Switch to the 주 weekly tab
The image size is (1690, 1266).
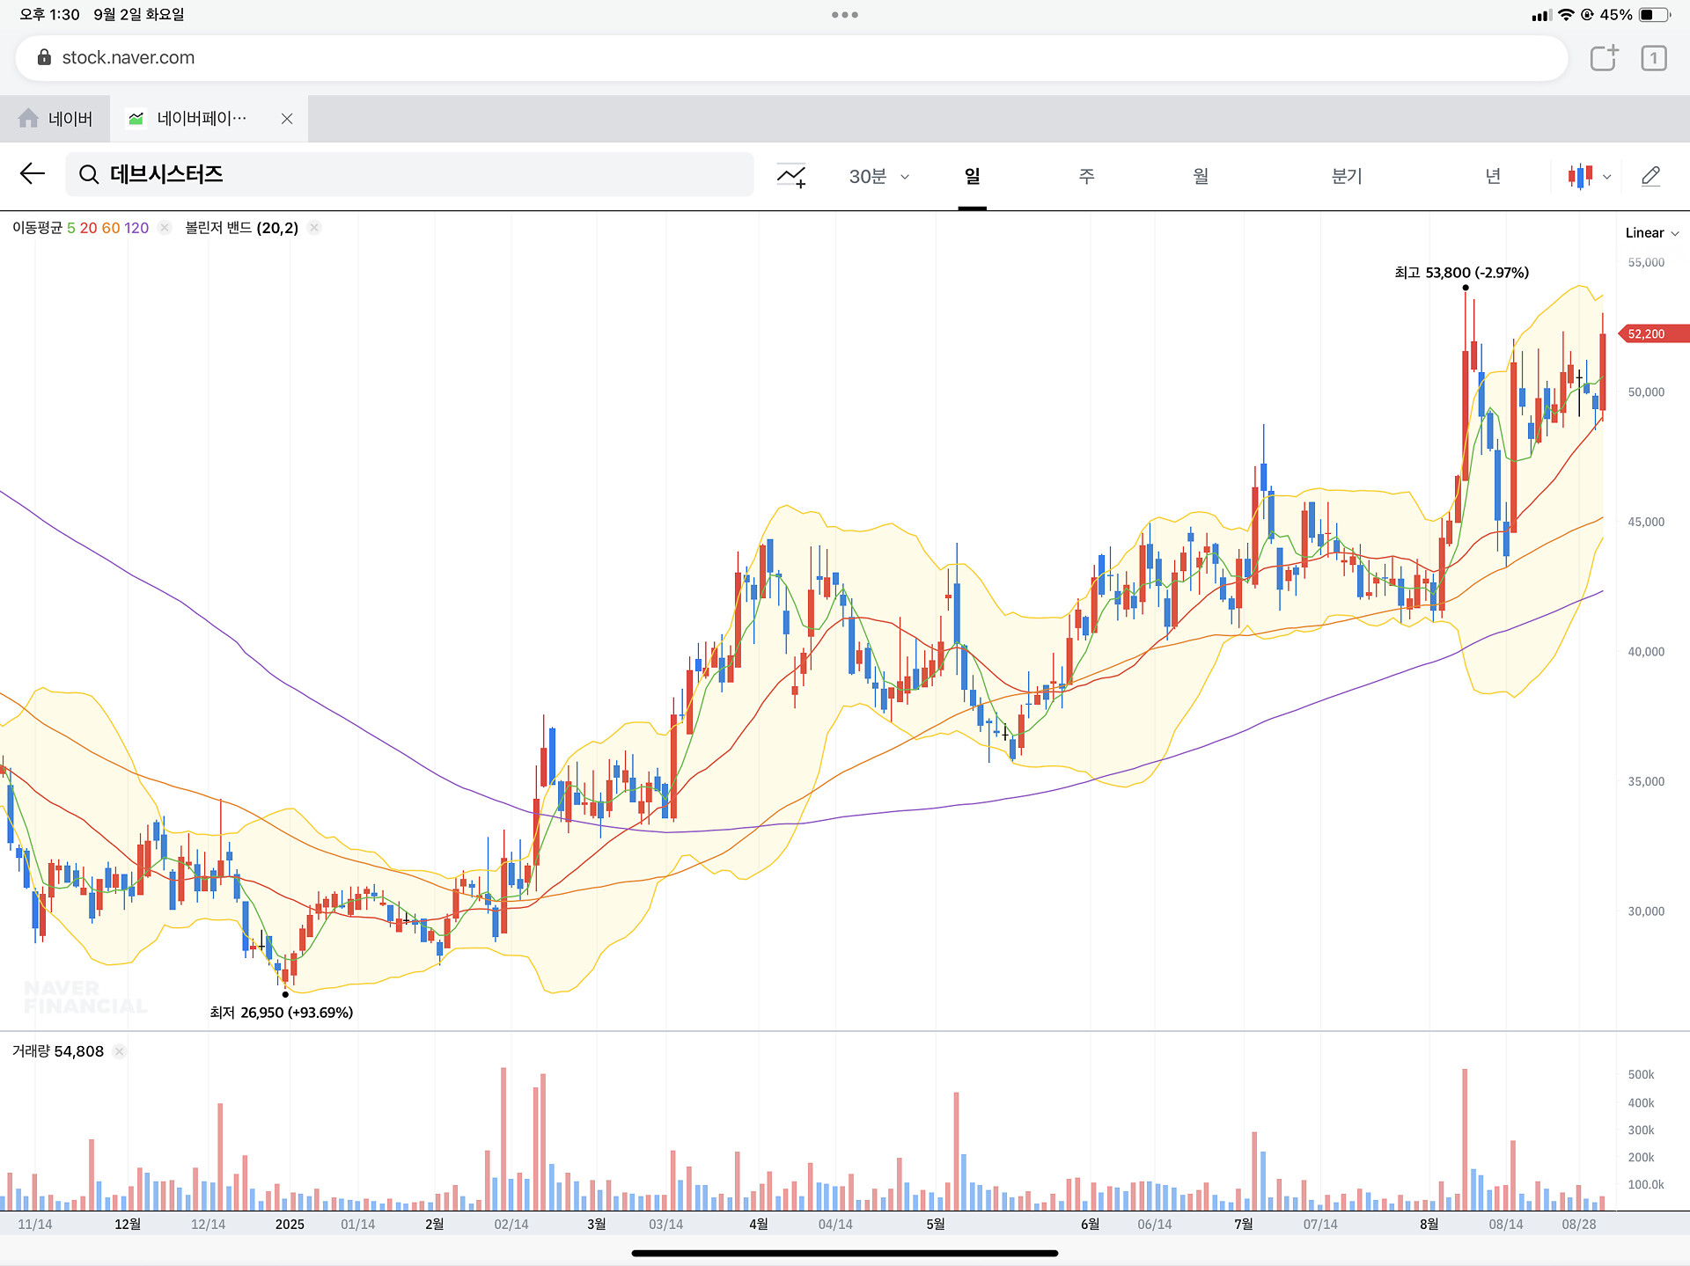[x=1086, y=177]
